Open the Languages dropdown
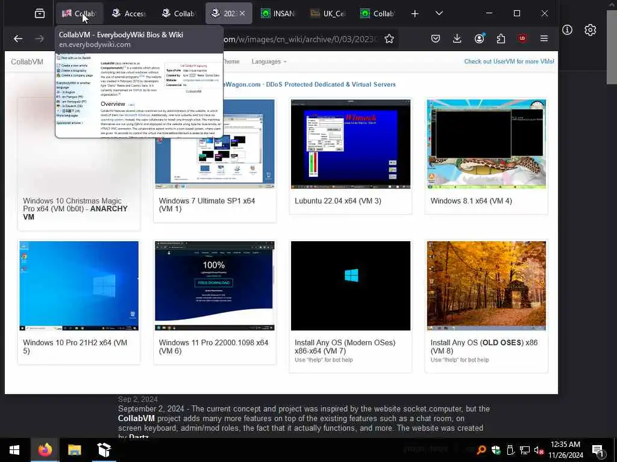This screenshot has height=462, width=617. click(269, 62)
